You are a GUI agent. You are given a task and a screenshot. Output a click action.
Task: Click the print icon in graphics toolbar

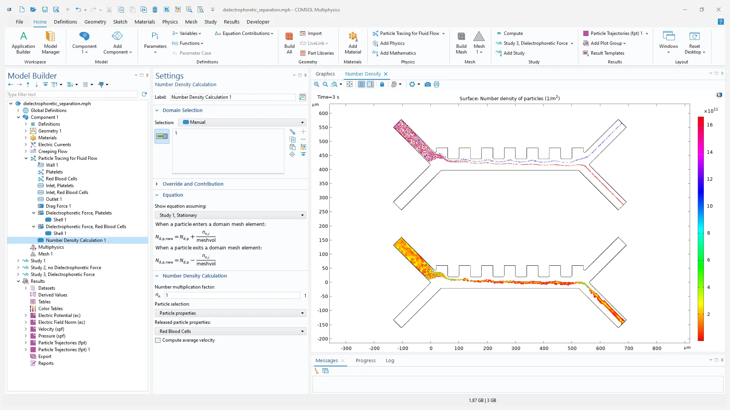click(436, 84)
